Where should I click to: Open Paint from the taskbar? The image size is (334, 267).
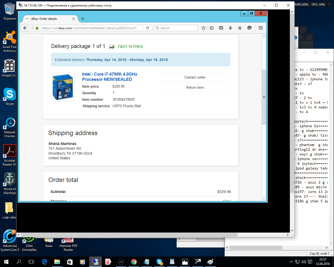[210, 262]
